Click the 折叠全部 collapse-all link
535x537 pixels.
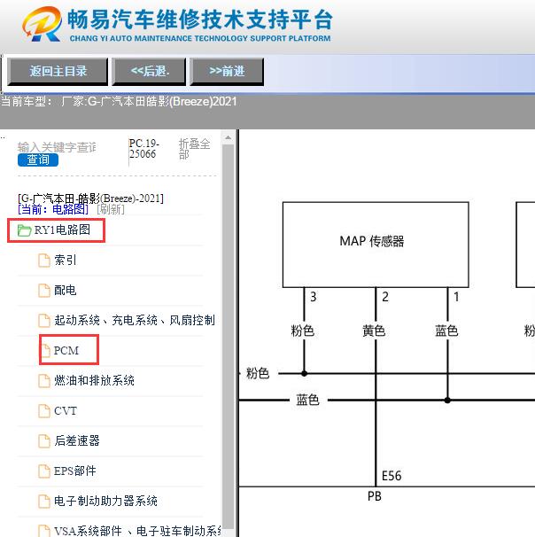[x=194, y=149]
